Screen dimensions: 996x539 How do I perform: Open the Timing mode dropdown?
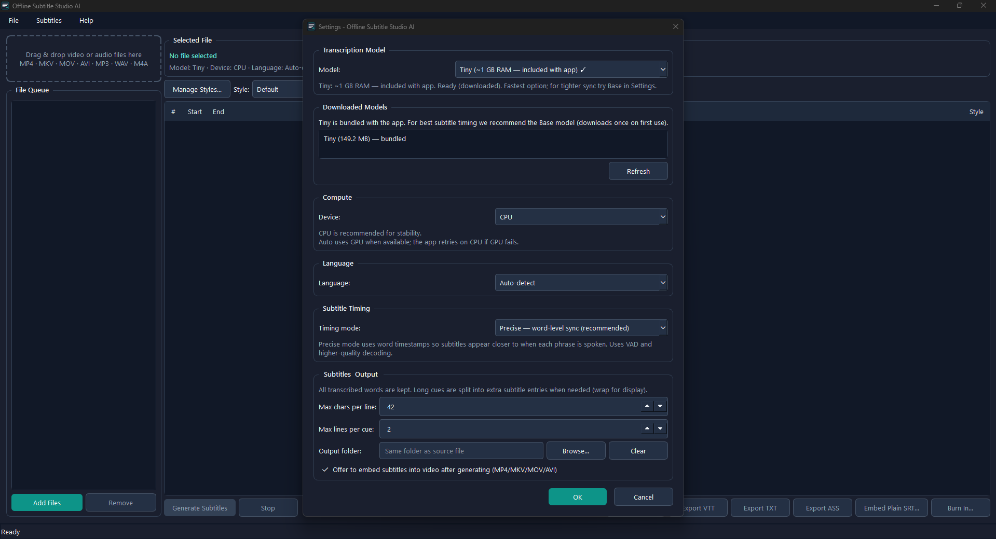pyautogui.click(x=581, y=328)
